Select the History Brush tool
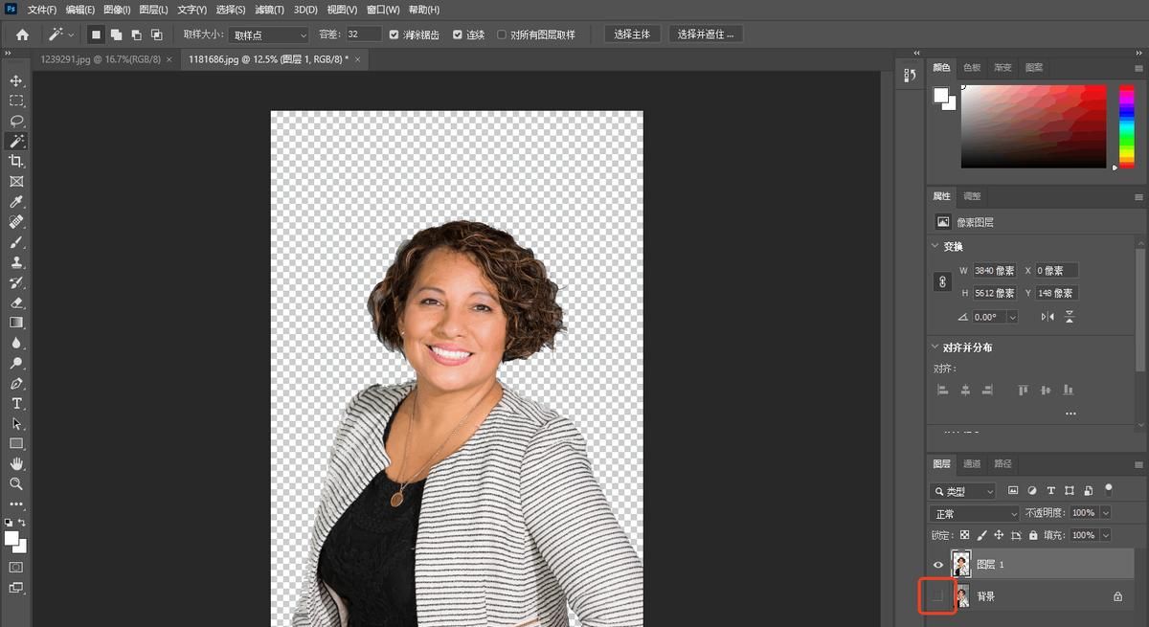The width and height of the screenshot is (1149, 627). click(x=16, y=282)
